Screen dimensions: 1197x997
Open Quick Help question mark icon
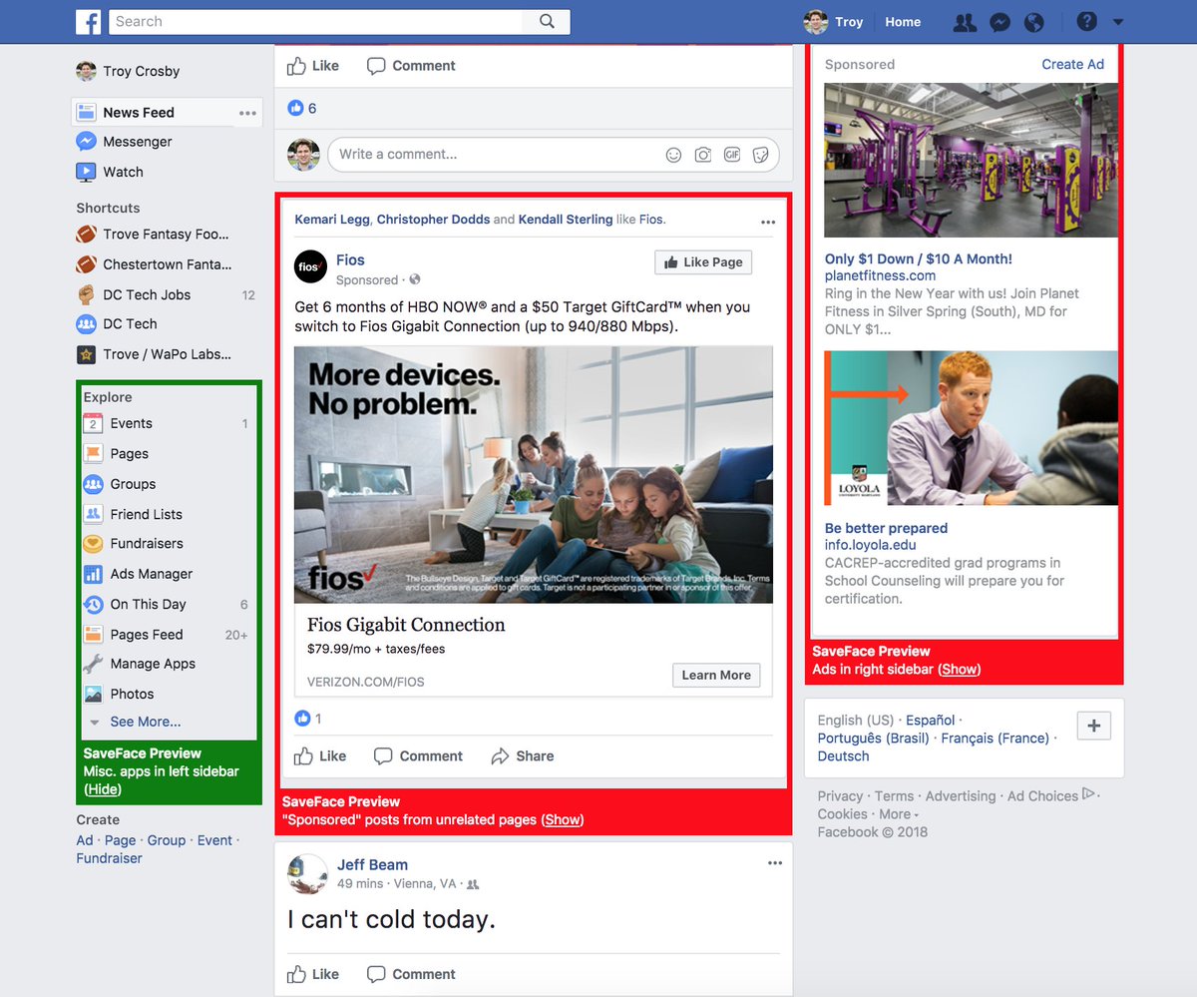[x=1087, y=22]
